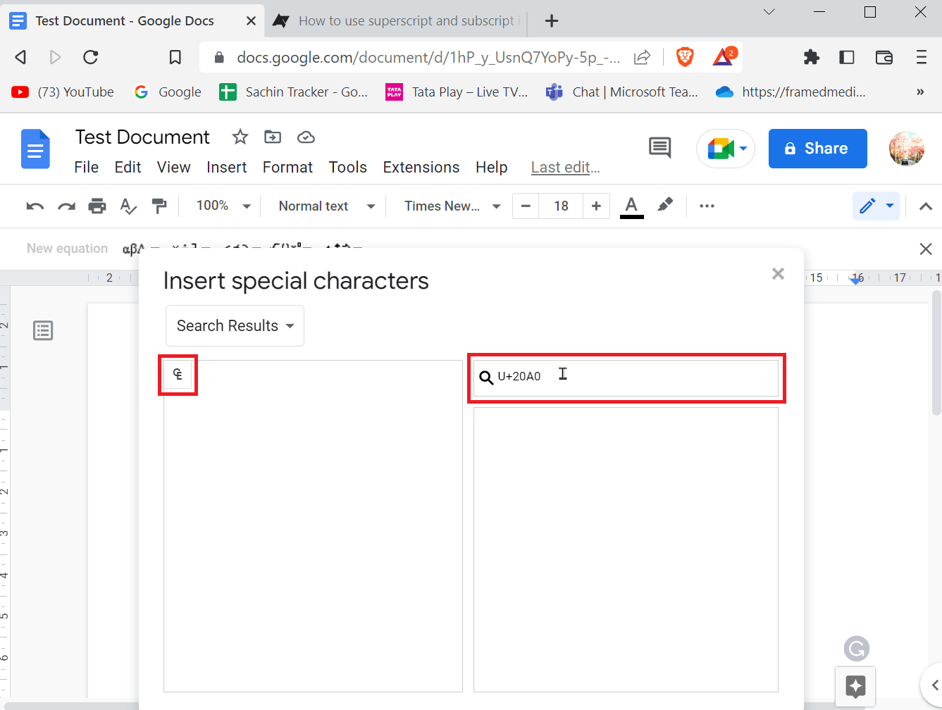Screen dimensions: 942x710
Task: Open the Times New font dropdown
Action: point(452,206)
